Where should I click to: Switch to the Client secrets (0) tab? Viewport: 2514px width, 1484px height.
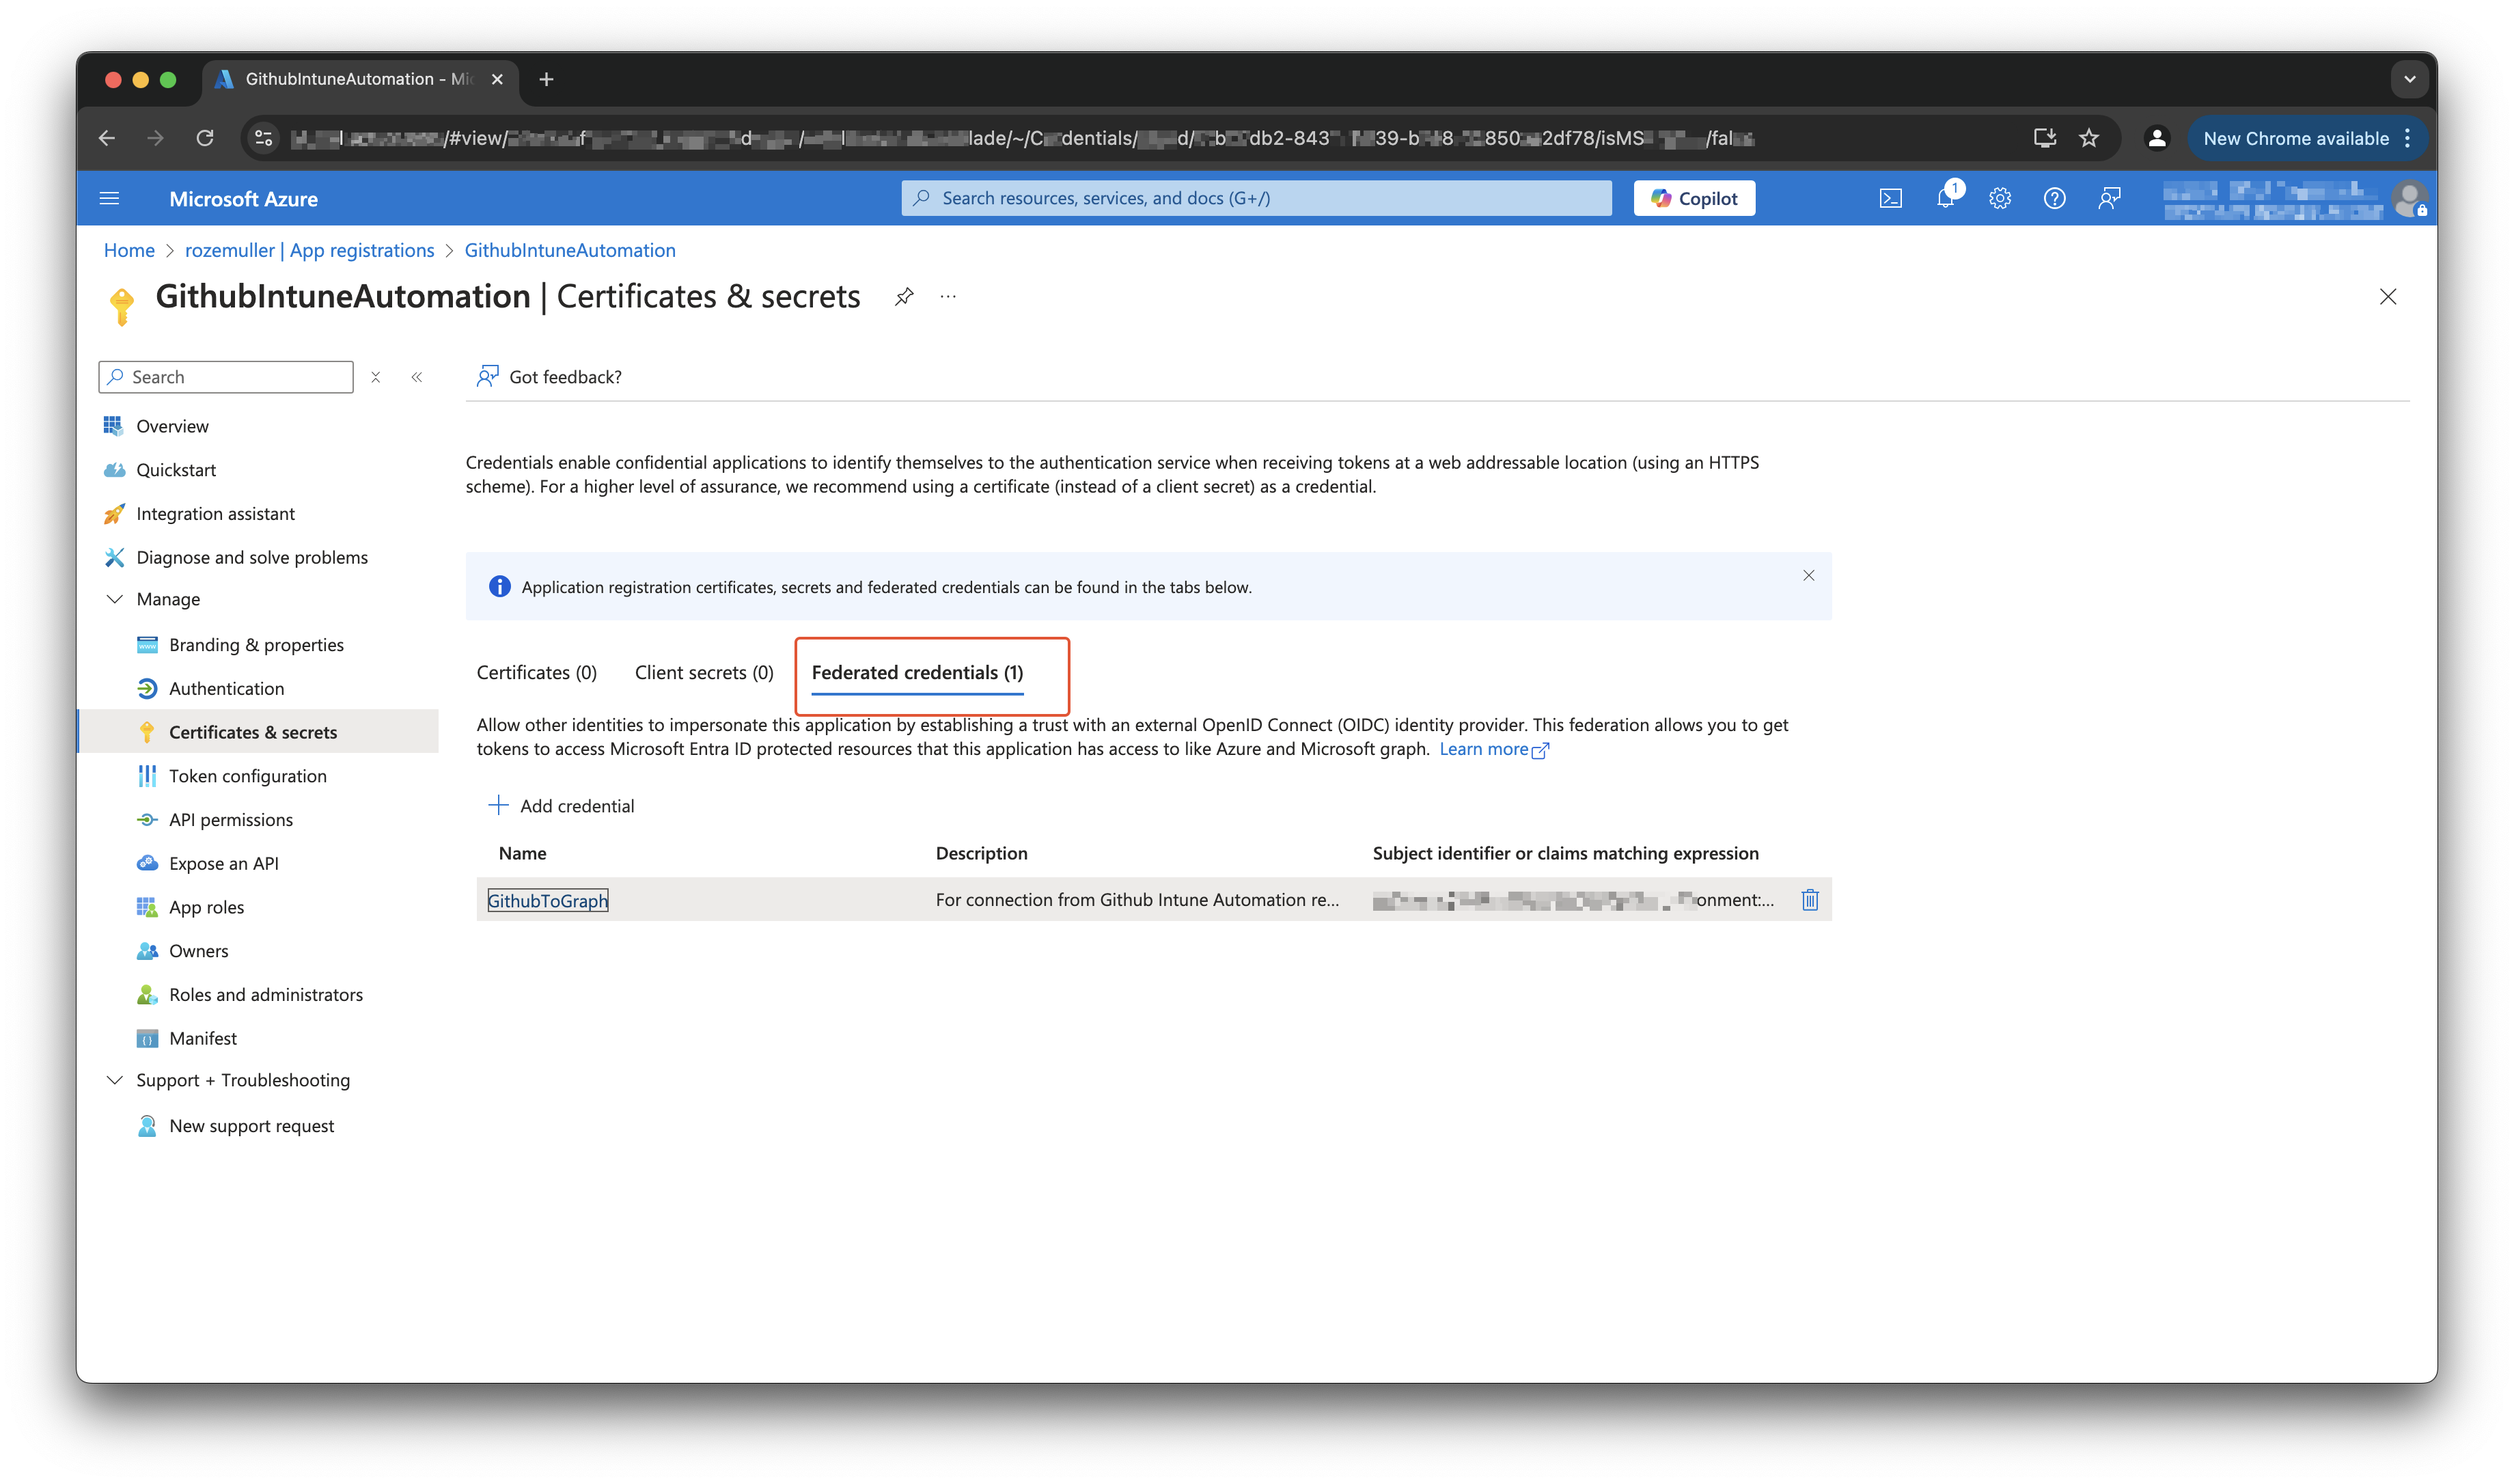pyautogui.click(x=704, y=672)
